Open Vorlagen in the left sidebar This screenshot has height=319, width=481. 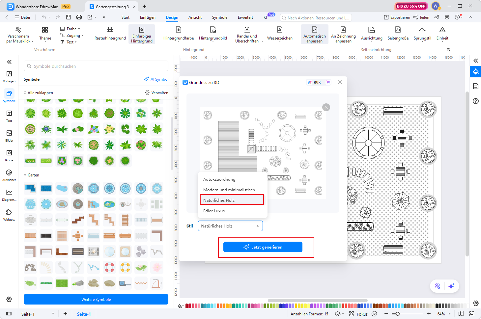coord(9,76)
